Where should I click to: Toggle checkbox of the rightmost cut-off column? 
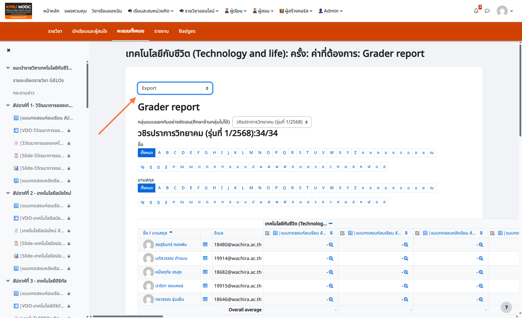pyautogui.click(x=492, y=233)
